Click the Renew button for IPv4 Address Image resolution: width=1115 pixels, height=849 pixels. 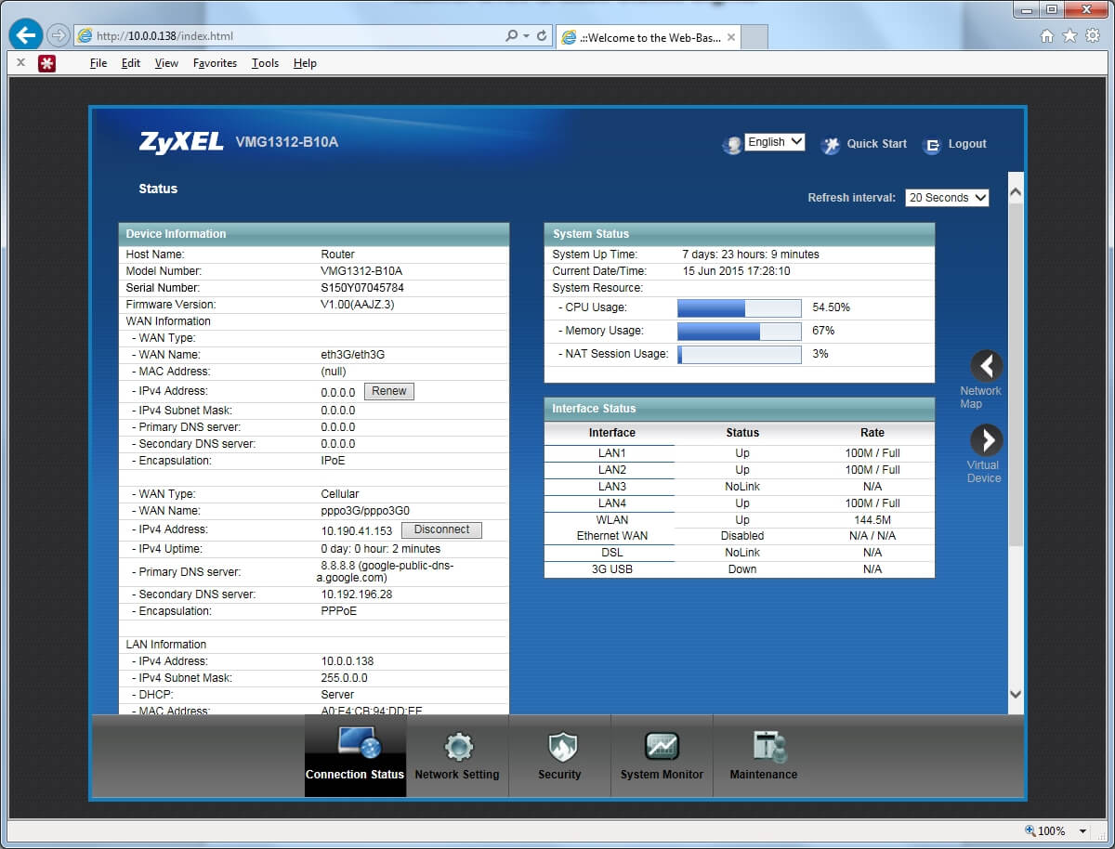[x=388, y=391]
